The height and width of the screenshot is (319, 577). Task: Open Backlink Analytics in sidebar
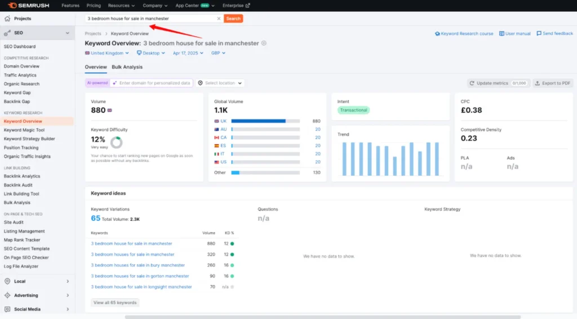22,176
